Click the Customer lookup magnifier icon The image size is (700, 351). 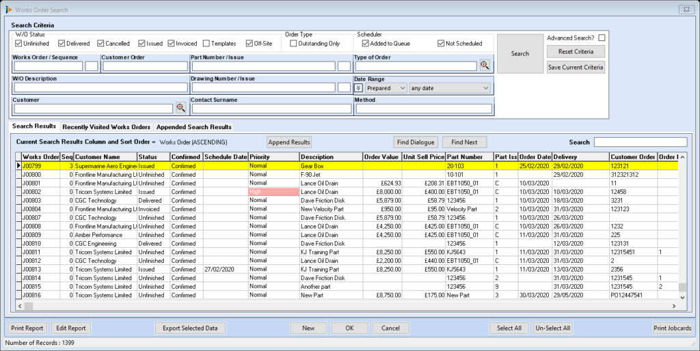(x=181, y=108)
